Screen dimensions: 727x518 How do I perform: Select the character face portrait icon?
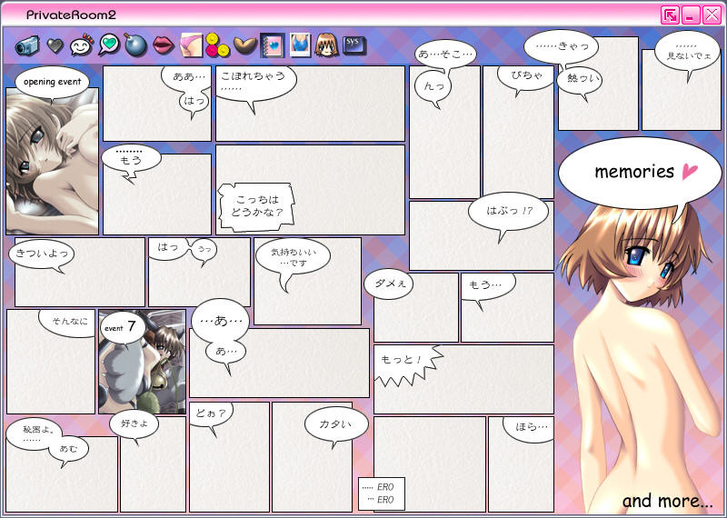click(x=326, y=45)
